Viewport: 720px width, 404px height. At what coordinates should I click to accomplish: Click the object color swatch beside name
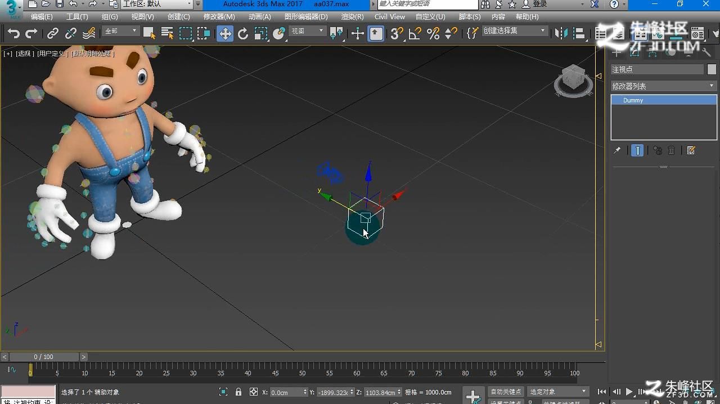pos(712,69)
